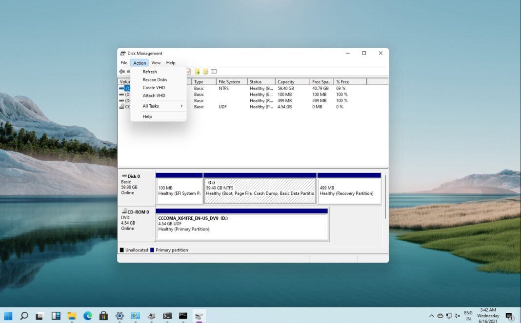Select Refresh from the Action menu
This screenshot has width=521, height=323.
point(149,72)
